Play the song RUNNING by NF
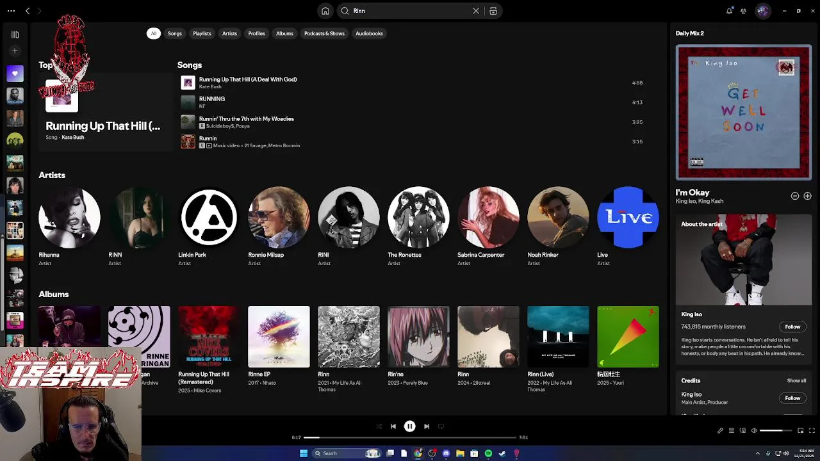 (413, 102)
